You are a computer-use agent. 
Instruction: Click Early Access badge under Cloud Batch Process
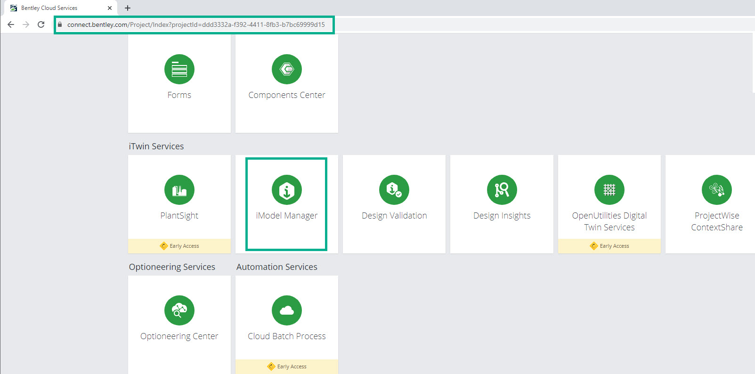pos(287,366)
